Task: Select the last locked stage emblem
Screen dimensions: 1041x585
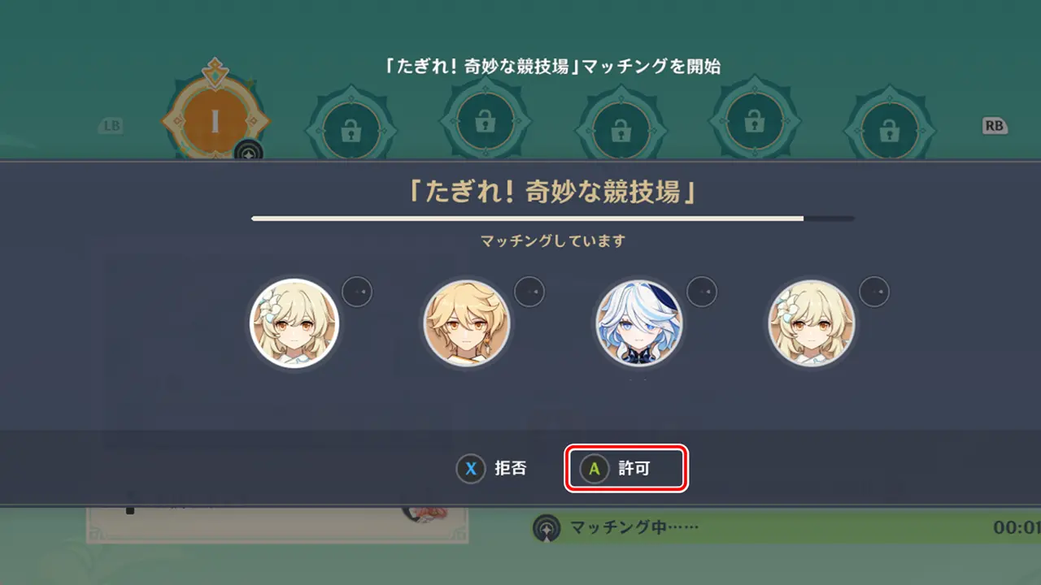Action: (x=891, y=128)
